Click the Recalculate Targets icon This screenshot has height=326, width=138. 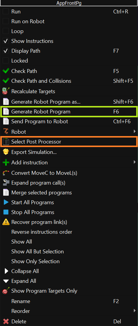[6, 91]
